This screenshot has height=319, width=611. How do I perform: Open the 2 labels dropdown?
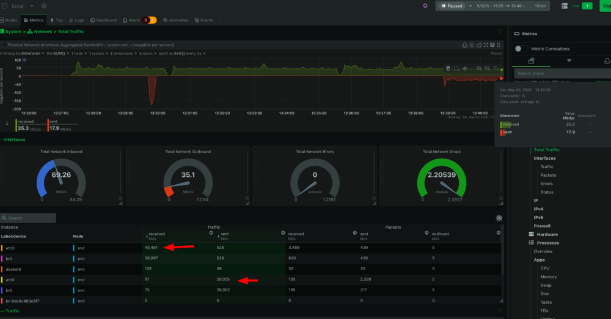[x=148, y=53]
